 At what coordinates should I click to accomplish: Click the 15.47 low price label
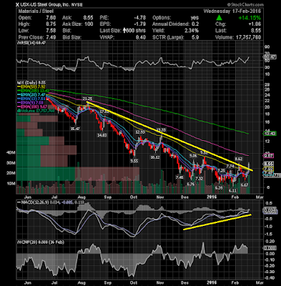click(75, 129)
